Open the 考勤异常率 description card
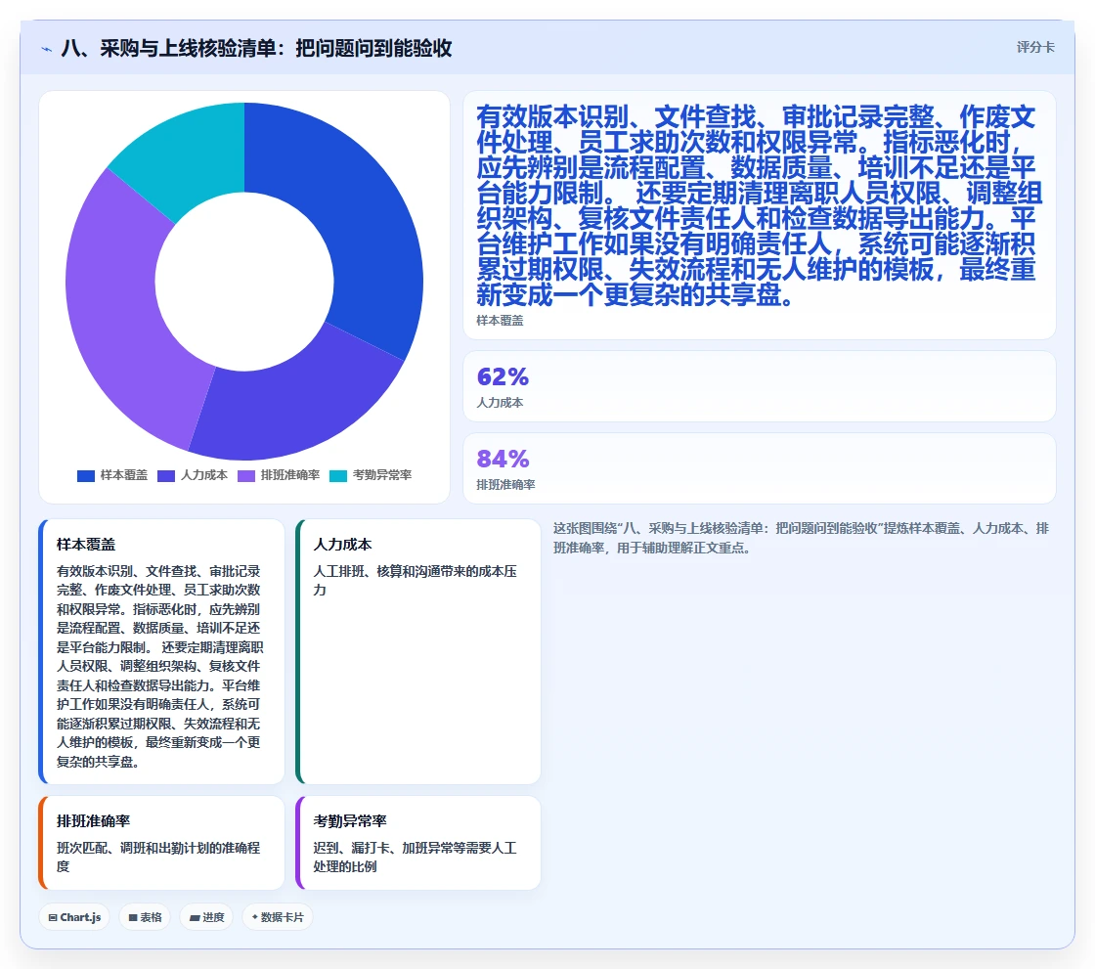This screenshot has width=1095, height=969. (x=417, y=843)
